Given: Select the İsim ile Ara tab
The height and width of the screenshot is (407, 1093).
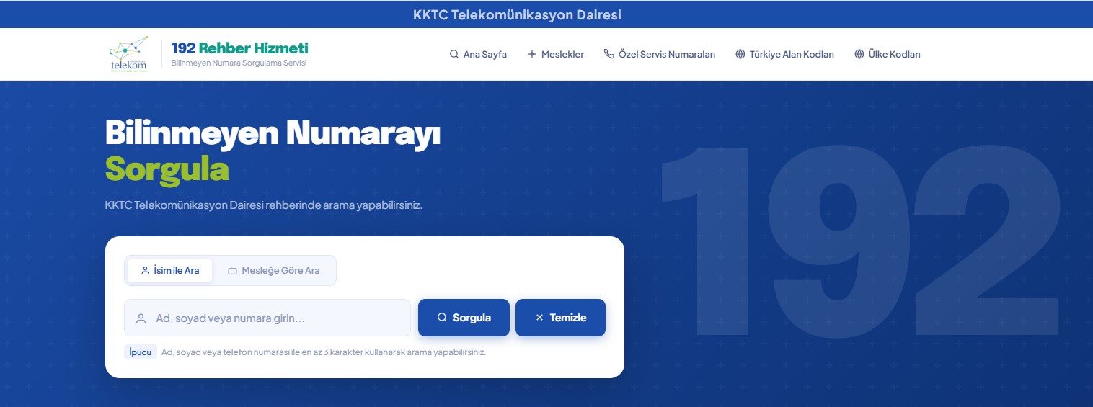Looking at the screenshot, I should (x=170, y=271).
